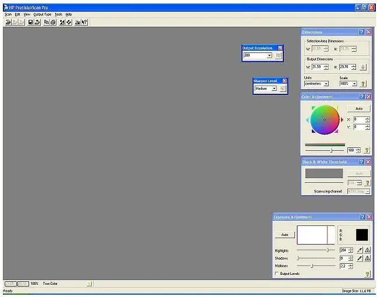Click reset icon in Output Resolution panel
Screen dimensions: 377x297
pos(279,55)
